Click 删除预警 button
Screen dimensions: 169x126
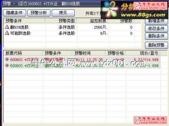click(156, 45)
